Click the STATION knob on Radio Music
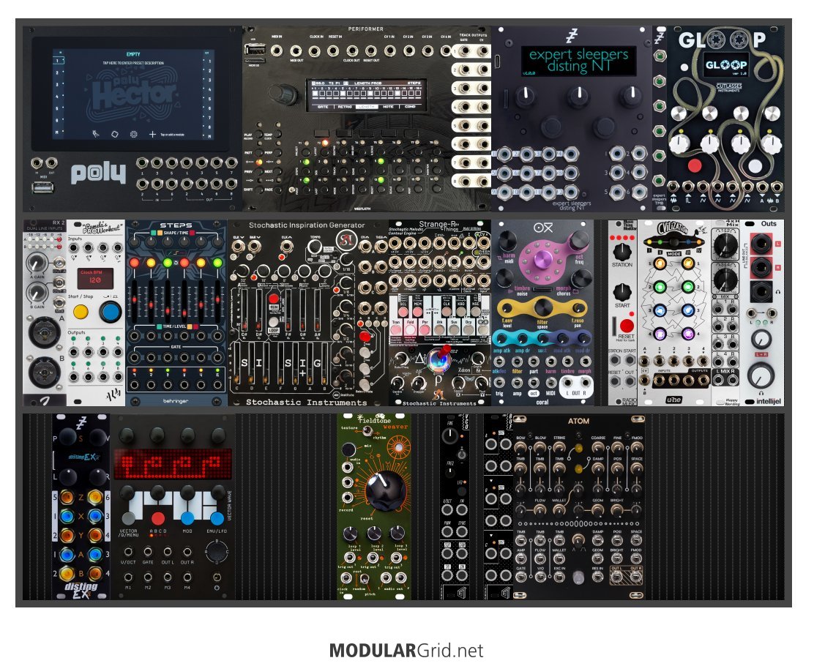 [622, 251]
